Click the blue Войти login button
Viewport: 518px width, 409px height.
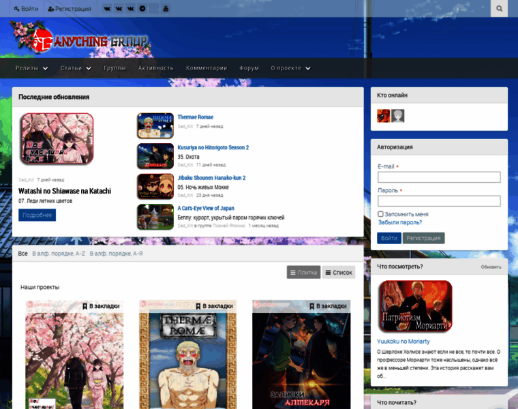pyautogui.click(x=388, y=238)
